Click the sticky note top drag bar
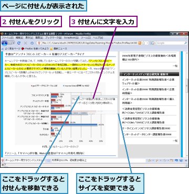The height and width of the screenshot is (194, 189). pyautogui.click(x=94, y=96)
